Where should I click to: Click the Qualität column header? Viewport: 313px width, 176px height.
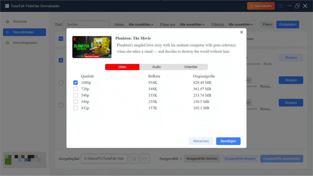click(87, 76)
